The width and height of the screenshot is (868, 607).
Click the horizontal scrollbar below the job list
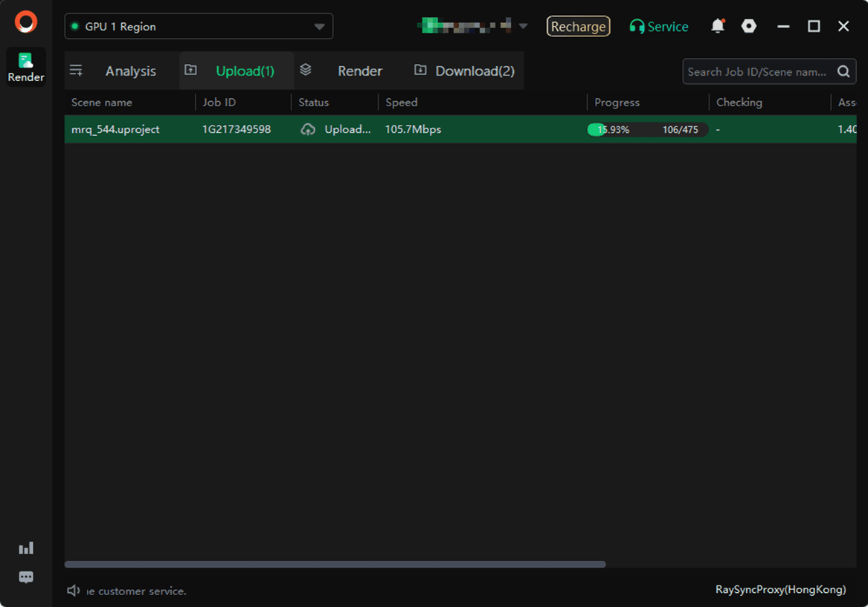click(335, 565)
